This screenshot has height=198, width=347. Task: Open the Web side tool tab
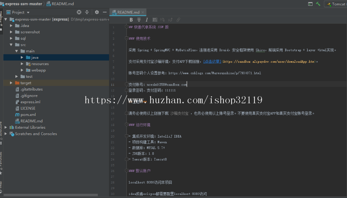1,187
